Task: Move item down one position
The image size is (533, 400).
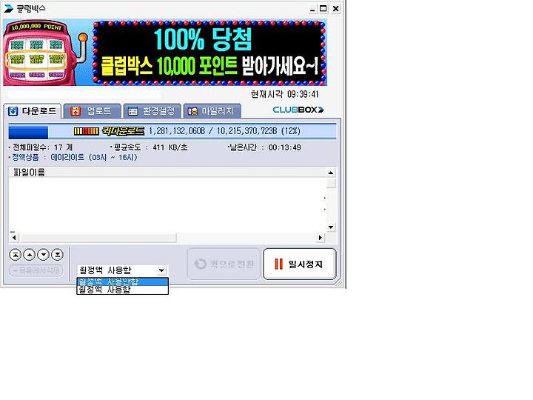Action: coord(44,254)
